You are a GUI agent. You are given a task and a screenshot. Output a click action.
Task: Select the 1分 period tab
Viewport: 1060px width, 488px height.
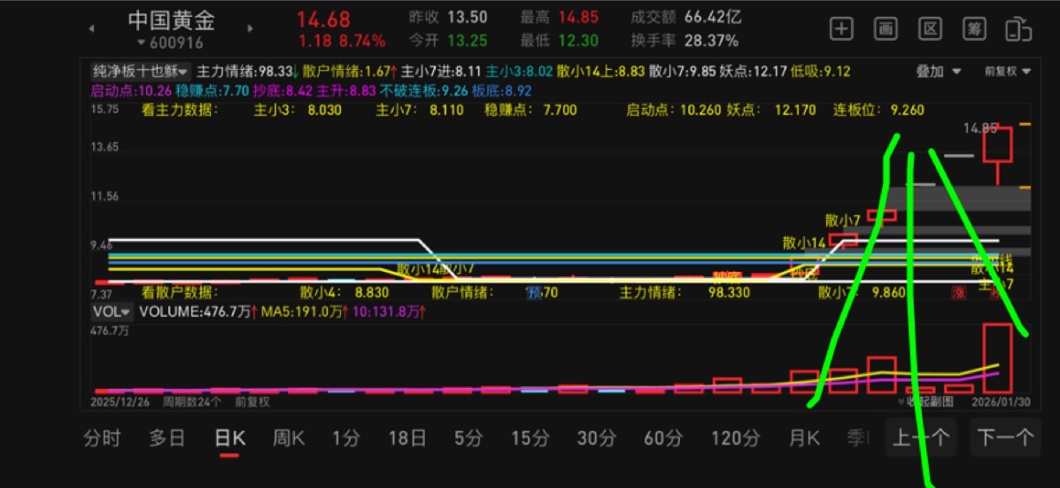pyautogui.click(x=346, y=438)
